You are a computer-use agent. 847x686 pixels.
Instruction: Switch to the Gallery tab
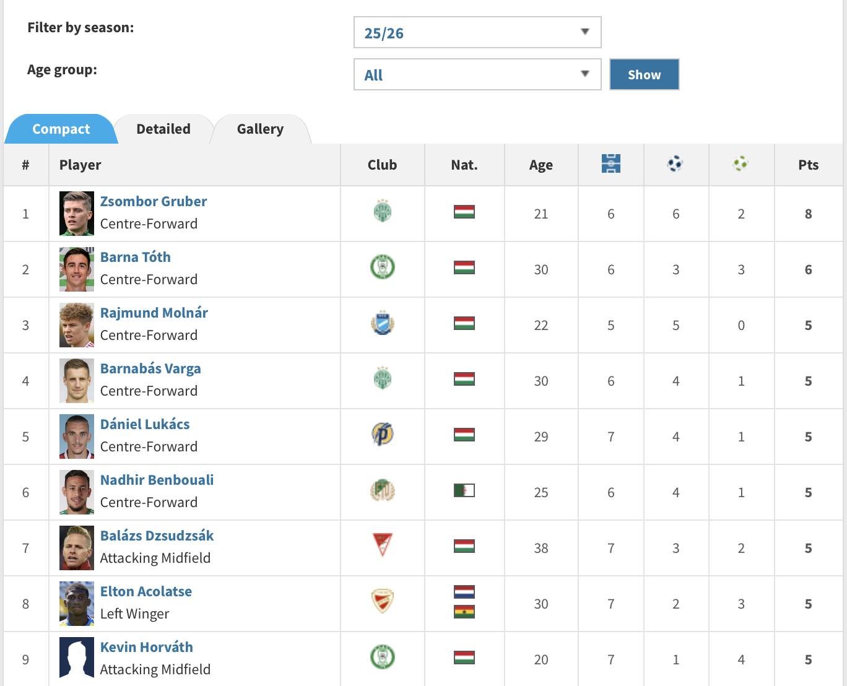[260, 129]
